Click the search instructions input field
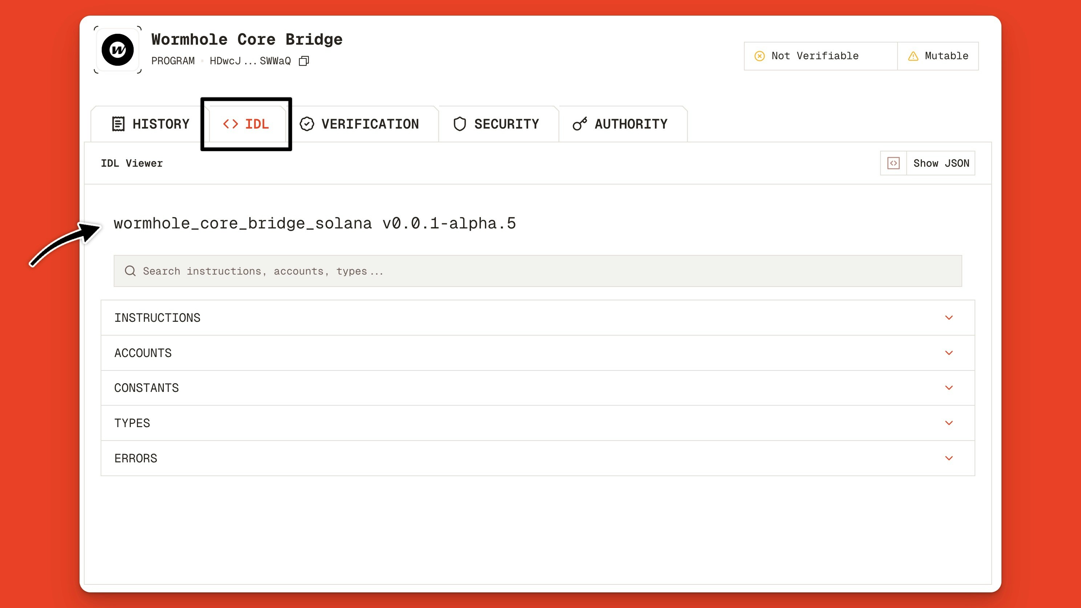This screenshot has width=1081, height=608. pyautogui.click(x=537, y=271)
